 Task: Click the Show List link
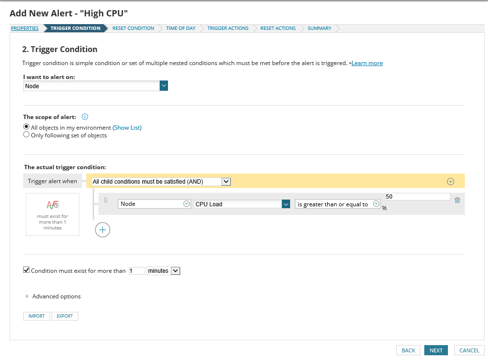127,127
